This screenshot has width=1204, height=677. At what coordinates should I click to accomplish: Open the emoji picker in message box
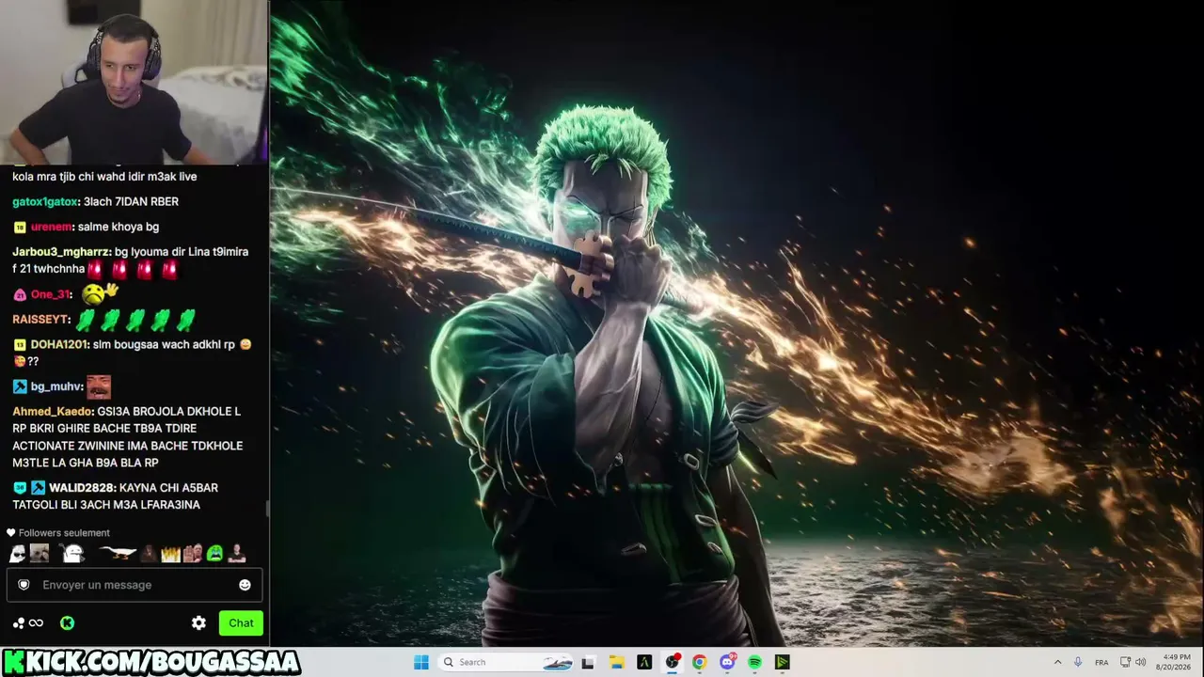245,585
